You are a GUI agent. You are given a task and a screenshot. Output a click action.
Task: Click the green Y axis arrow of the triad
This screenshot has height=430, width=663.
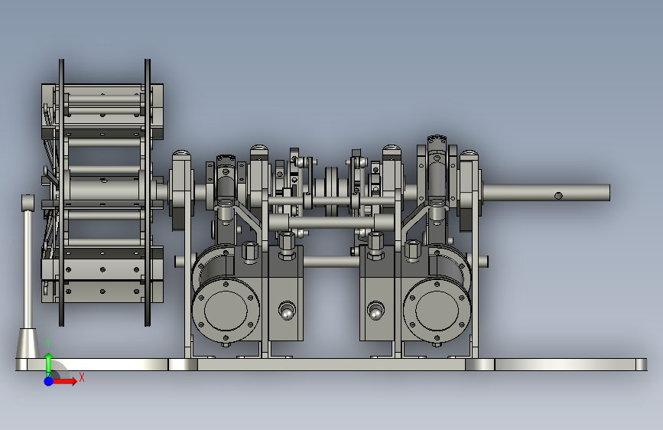click(x=49, y=363)
